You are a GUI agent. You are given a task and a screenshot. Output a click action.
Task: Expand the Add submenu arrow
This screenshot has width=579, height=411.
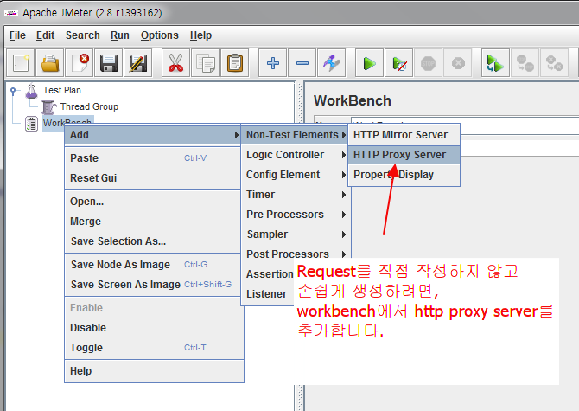tap(236, 135)
